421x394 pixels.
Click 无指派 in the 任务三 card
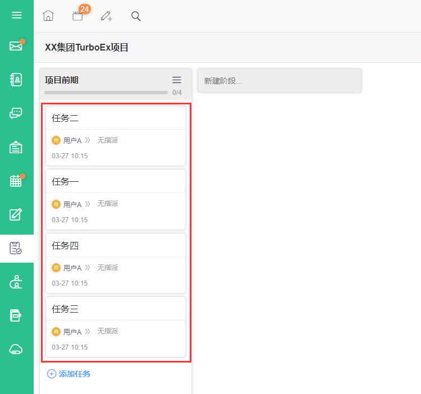[108, 331]
